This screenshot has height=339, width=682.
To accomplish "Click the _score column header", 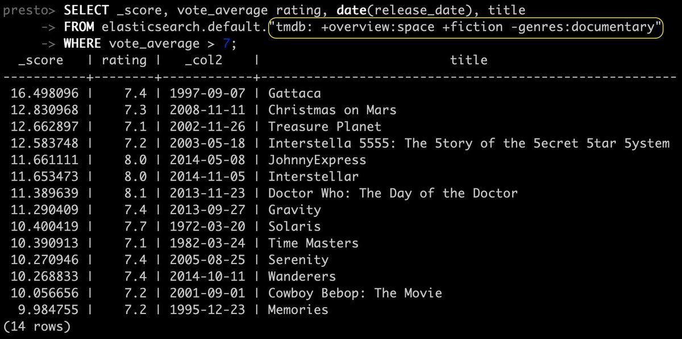I will click(40, 60).
